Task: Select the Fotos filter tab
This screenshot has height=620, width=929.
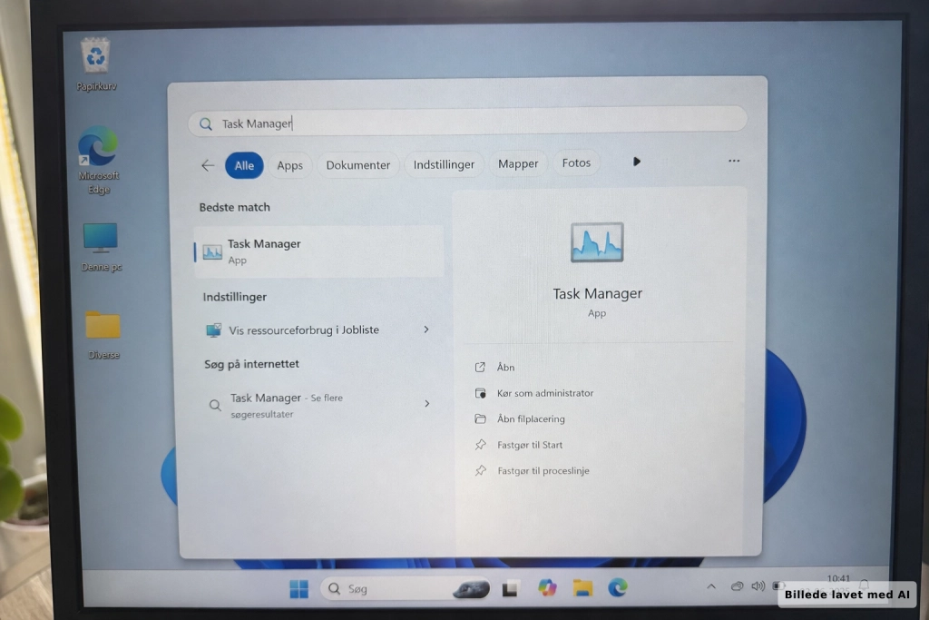Action: 576,162
